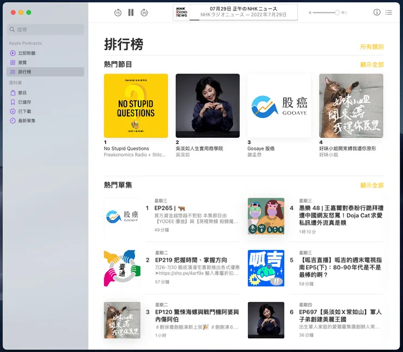The height and width of the screenshot is (352, 403).
Task: Click the No Stupid Questions title
Action: [126, 149]
